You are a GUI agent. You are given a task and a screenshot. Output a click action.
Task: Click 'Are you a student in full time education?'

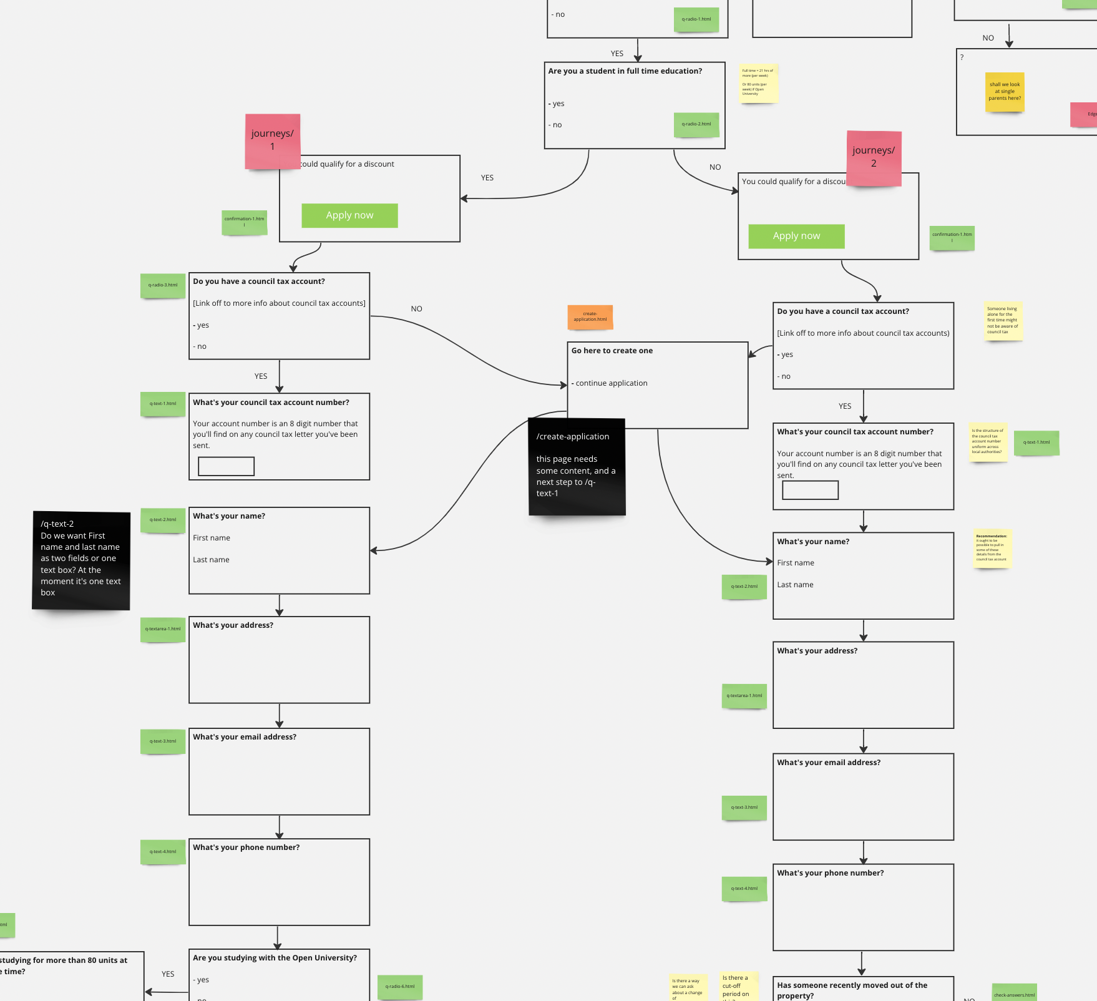(625, 71)
